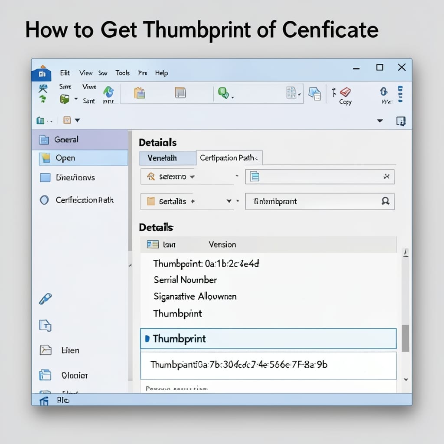Click the thumbprint value text box
This screenshot has height=444, width=444.
pyautogui.click(x=268, y=366)
